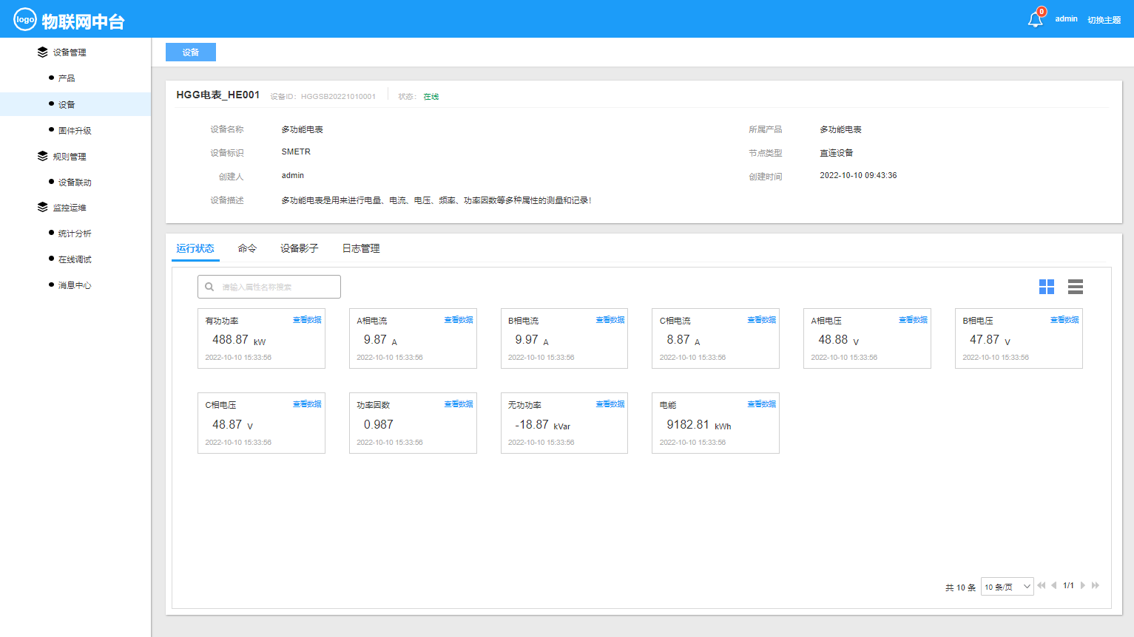Click the next page arrow
The height and width of the screenshot is (637, 1134).
1083,585
